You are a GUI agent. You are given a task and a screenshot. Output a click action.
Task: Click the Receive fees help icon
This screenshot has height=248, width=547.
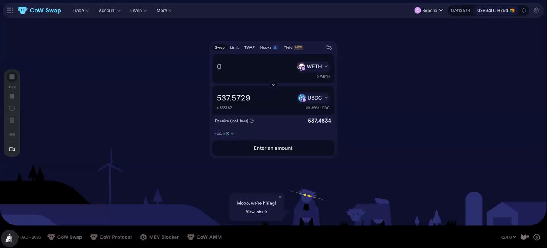pos(252,121)
